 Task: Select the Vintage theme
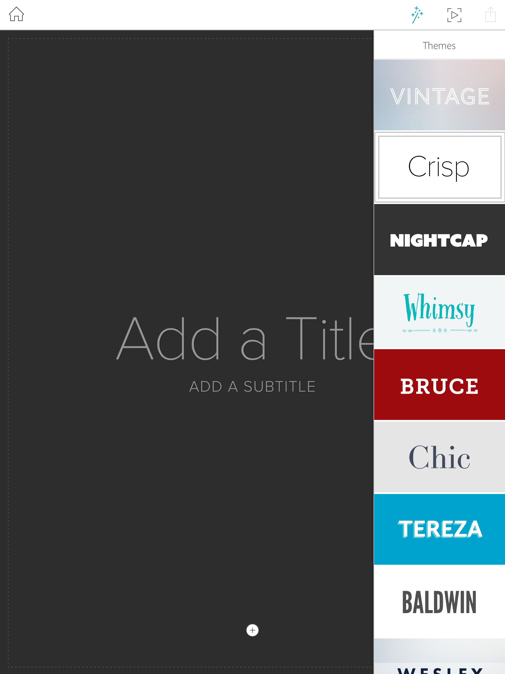[x=440, y=95]
